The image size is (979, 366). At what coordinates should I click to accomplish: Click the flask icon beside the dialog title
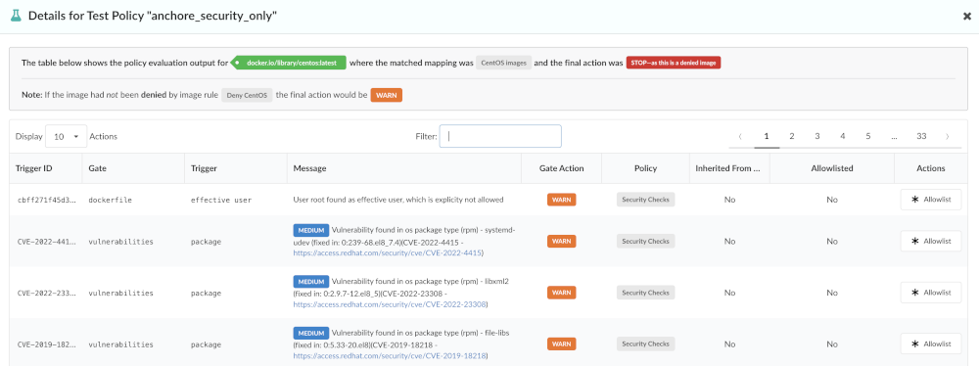click(16, 17)
